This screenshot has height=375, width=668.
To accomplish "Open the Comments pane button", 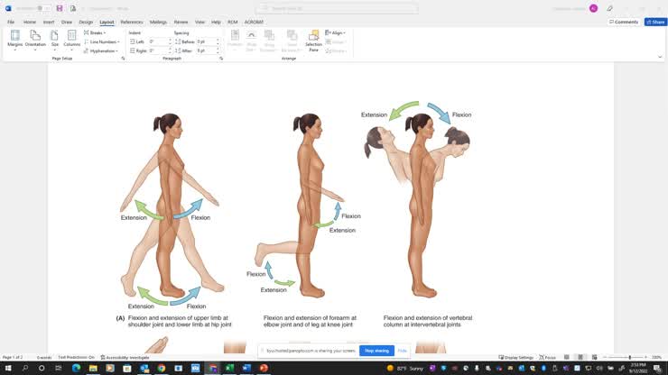I will point(624,22).
